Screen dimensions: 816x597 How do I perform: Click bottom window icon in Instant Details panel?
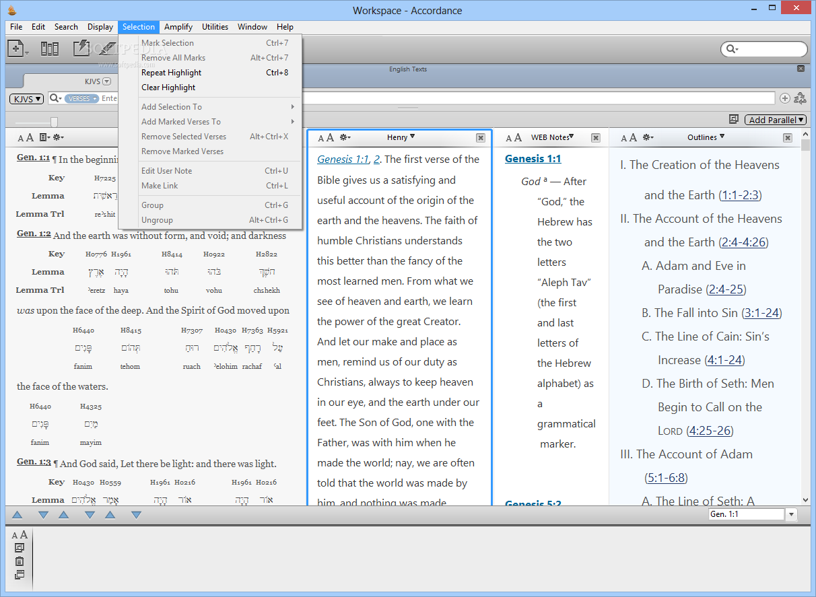20,575
